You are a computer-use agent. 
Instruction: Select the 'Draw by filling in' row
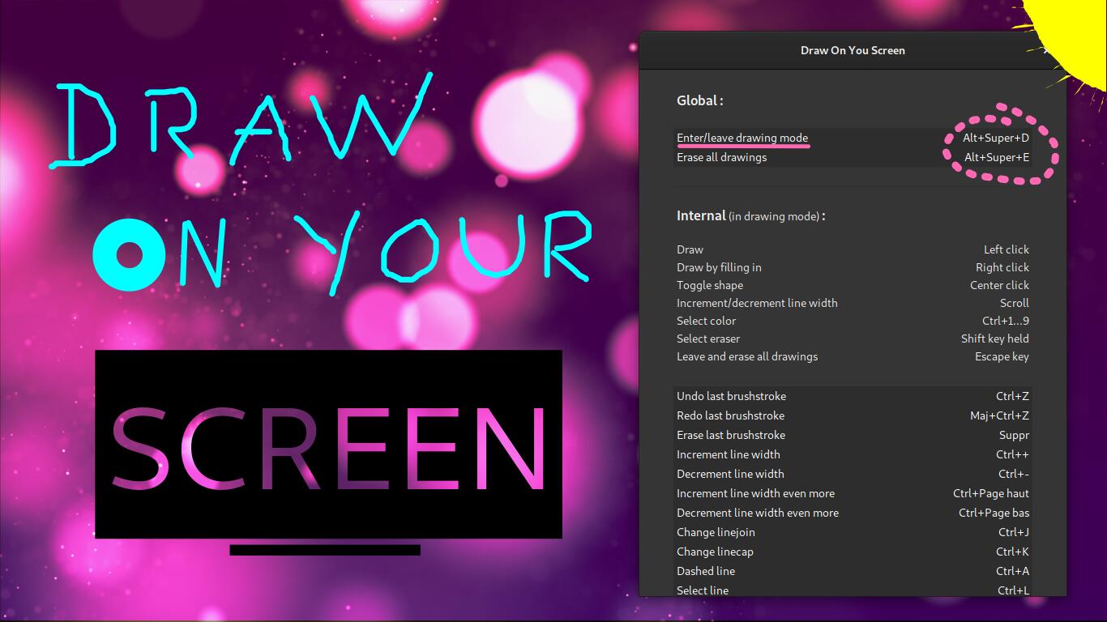pyautogui.click(x=717, y=267)
